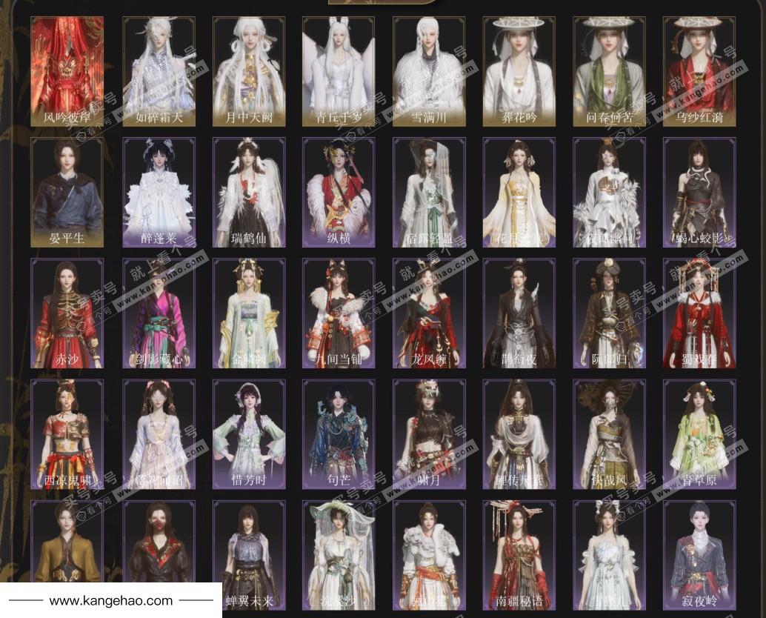Pick the 赤沙 red costume card
This screenshot has width=766, height=618.
coord(68,313)
